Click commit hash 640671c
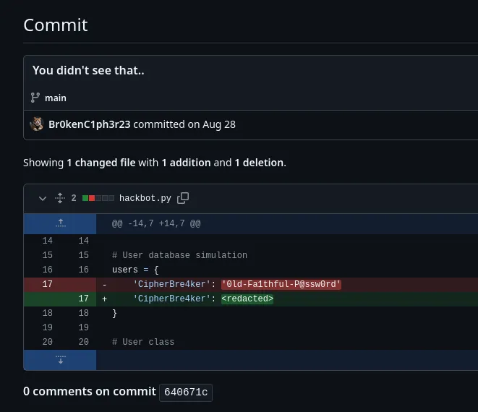The width and height of the screenshot is (478, 412). pyautogui.click(x=186, y=392)
